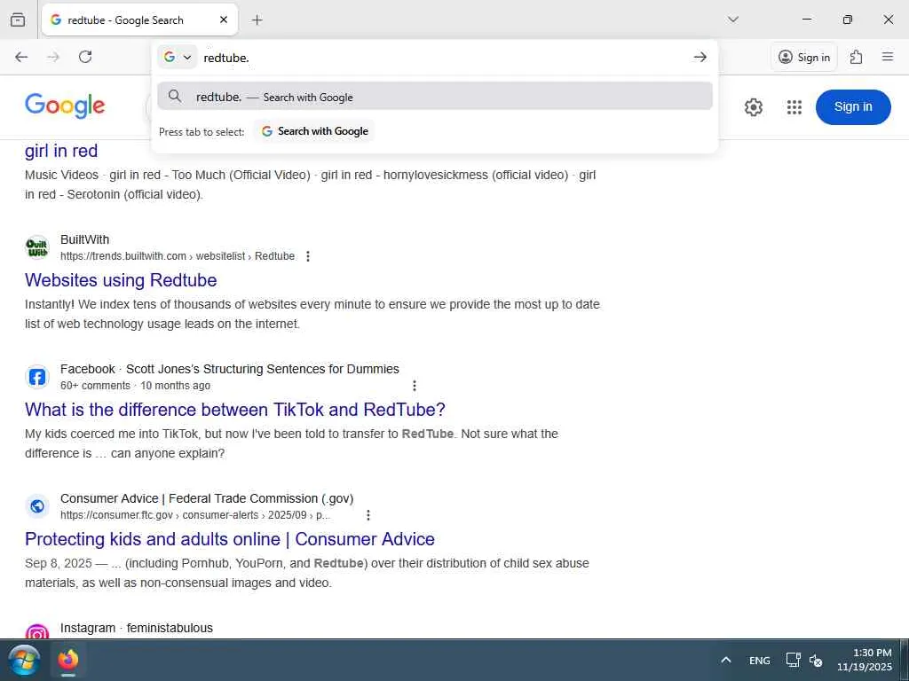The image size is (909, 681).
Task: Choose Search with Google tab-to-select chip
Action: (315, 131)
